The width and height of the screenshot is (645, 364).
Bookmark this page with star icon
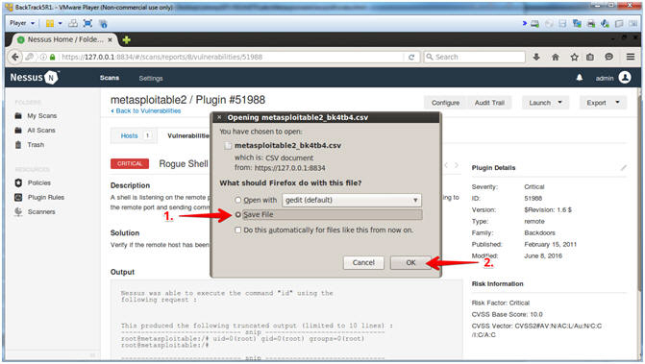574,57
